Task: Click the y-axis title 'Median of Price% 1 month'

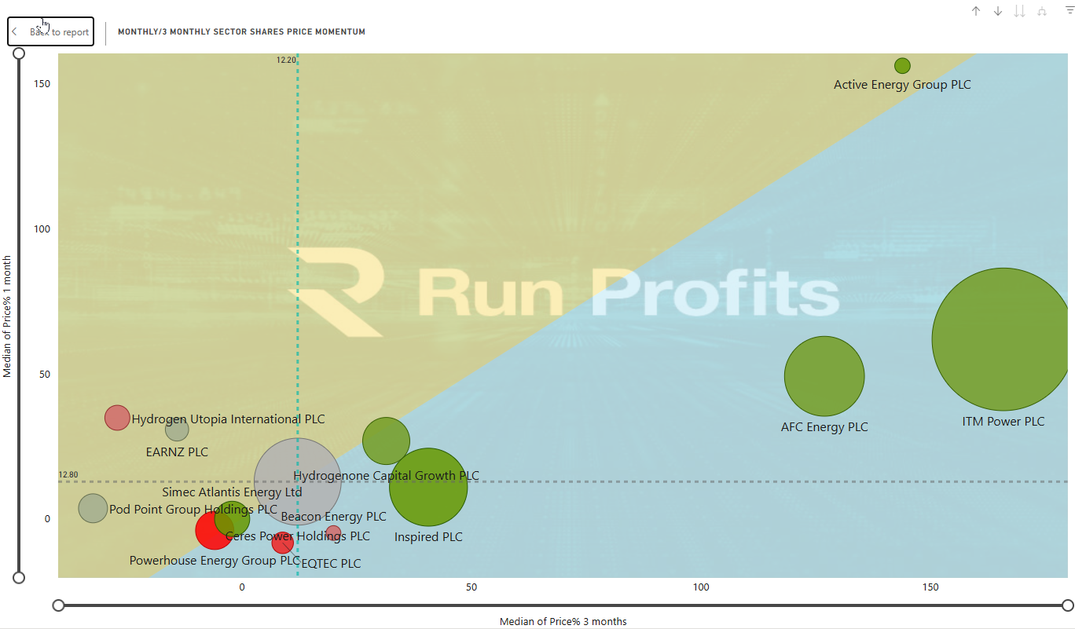Action: pyautogui.click(x=8, y=316)
